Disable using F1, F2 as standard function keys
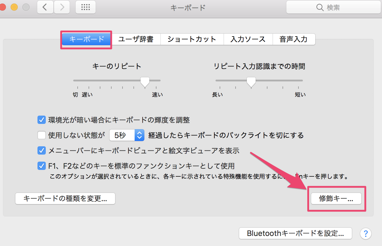The width and height of the screenshot is (382, 246). click(42, 166)
